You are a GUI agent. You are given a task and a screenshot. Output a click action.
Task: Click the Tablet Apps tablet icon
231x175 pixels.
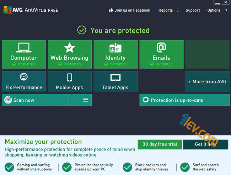click(116, 77)
